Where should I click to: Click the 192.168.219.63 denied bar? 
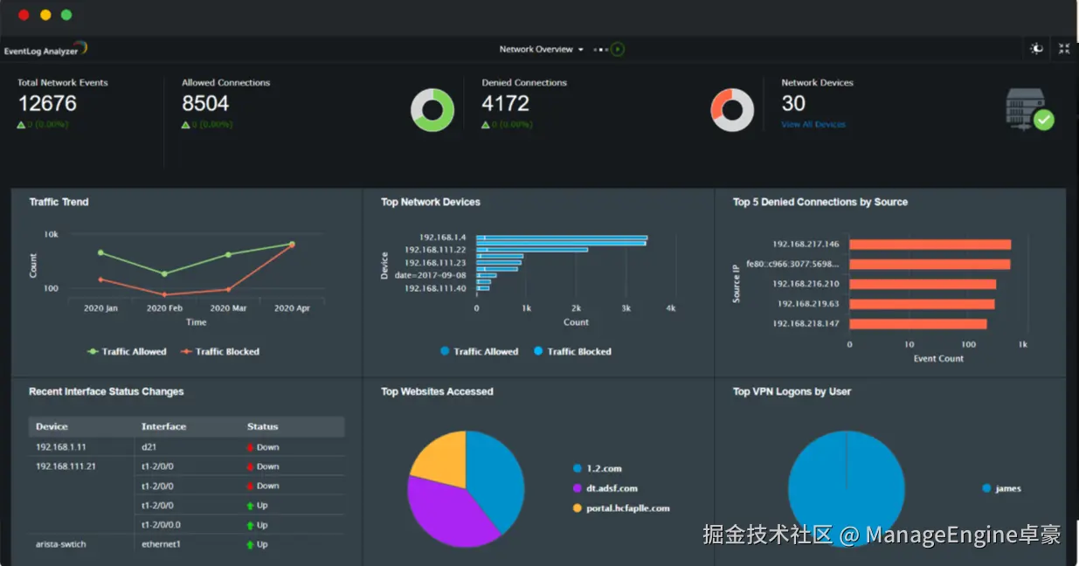click(922, 304)
